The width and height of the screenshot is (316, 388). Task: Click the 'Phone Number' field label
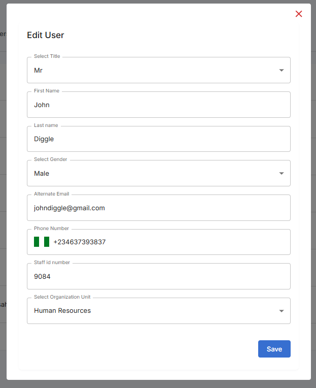[51, 229]
